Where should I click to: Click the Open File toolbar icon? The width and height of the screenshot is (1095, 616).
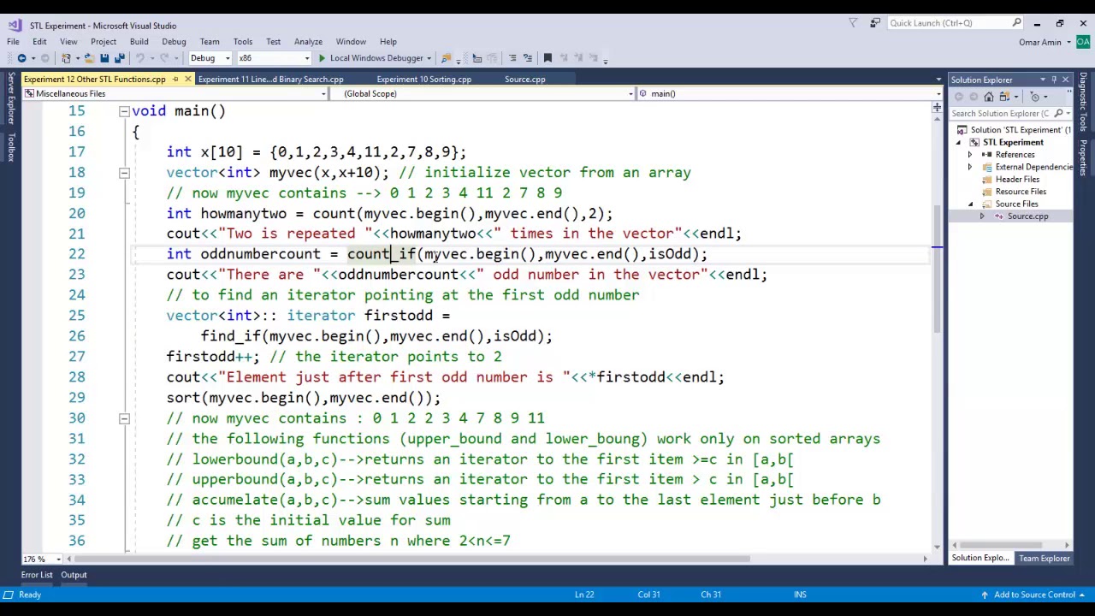[x=88, y=58]
